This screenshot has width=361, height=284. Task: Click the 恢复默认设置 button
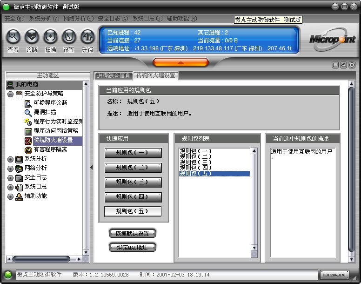tap(133, 233)
